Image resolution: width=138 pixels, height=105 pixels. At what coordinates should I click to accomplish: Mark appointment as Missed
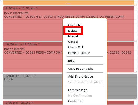[x=73, y=36]
